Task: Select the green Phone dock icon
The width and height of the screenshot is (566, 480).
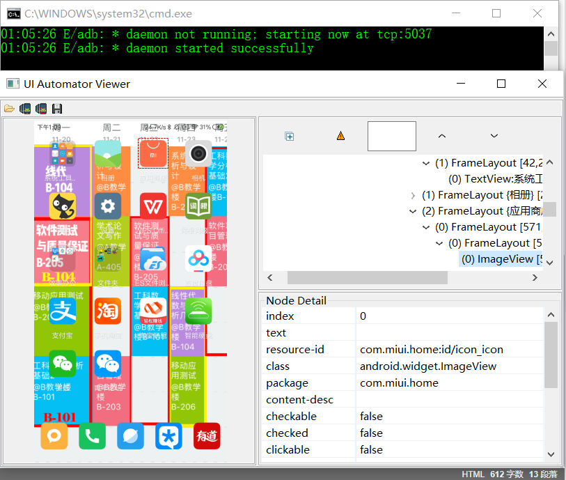Action: pyautogui.click(x=93, y=436)
